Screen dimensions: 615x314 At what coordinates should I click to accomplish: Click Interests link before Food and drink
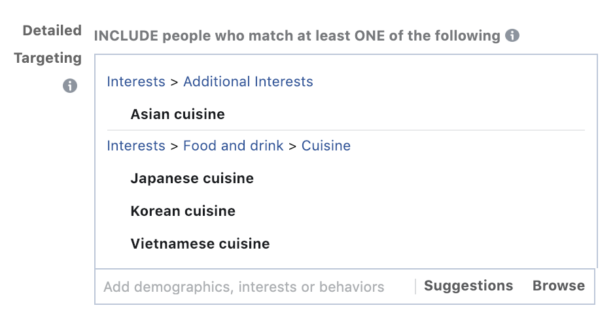pyautogui.click(x=136, y=146)
